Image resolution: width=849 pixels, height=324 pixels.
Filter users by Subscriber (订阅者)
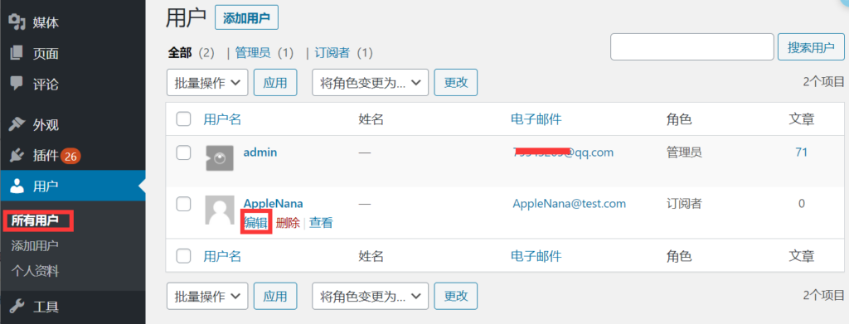(x=332, y=53)
